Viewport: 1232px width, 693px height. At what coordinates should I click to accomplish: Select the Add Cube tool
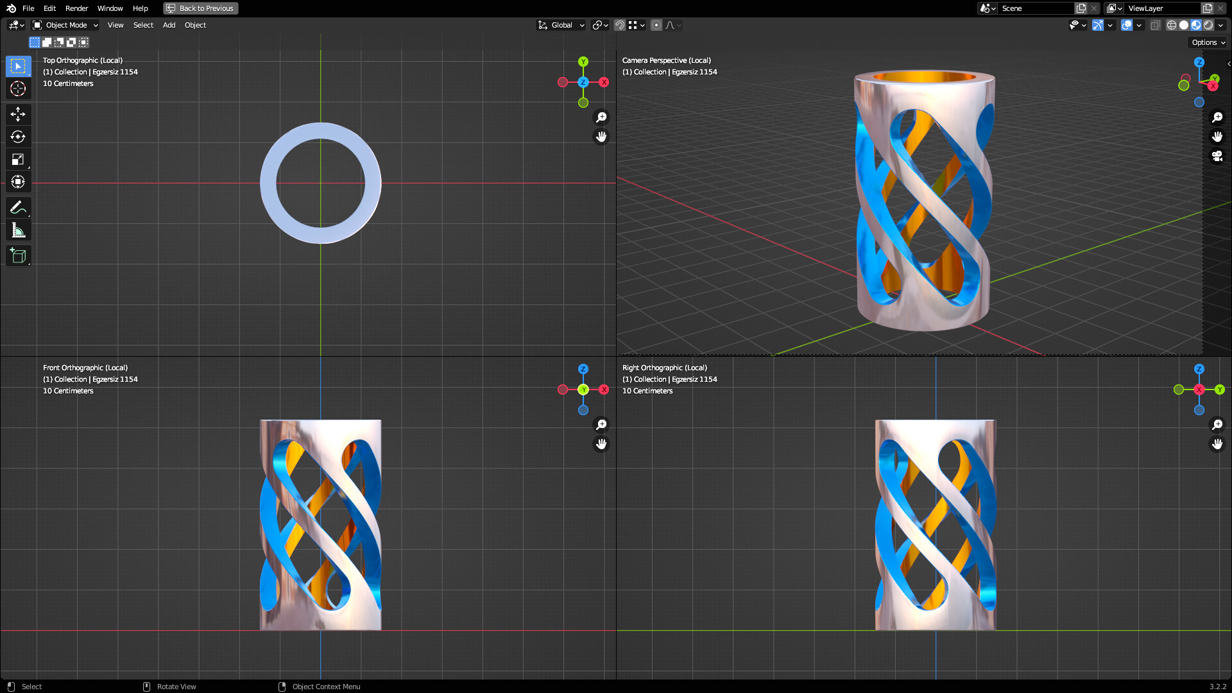(18, 256)
